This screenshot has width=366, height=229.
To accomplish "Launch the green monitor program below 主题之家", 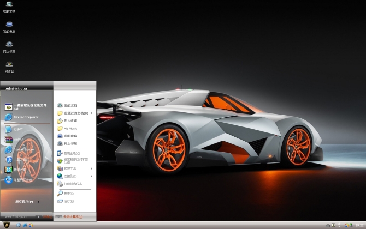I will 15,170.
